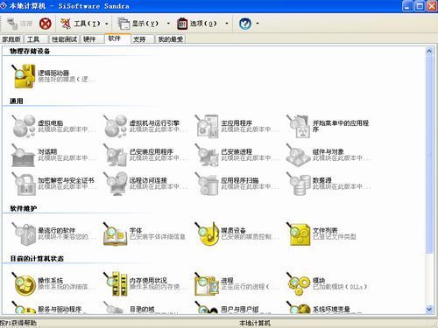Image resolution: width=438 pixels, height=328 pixels.
Task: Click the 目录的域 module icon
Action: 115,308
